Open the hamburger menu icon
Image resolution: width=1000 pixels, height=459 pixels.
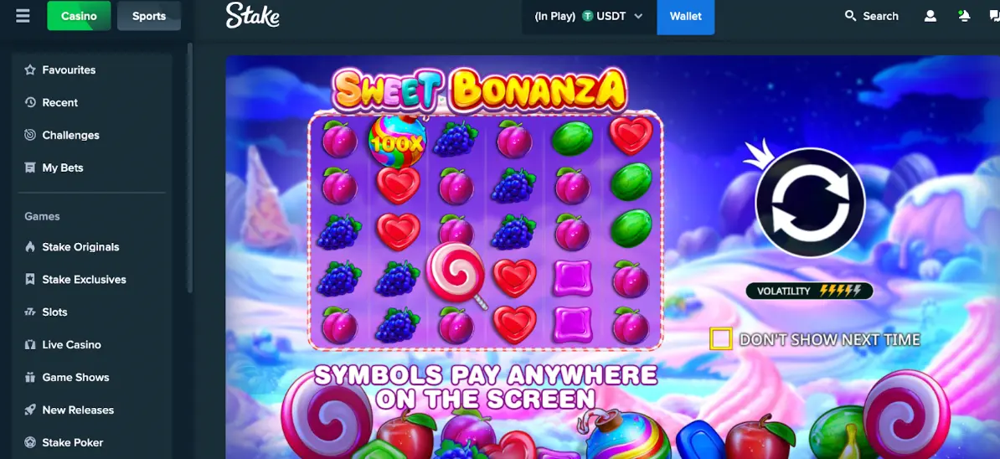click(x=23, y=16)
